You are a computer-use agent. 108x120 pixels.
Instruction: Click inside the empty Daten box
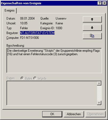[52, 93]
